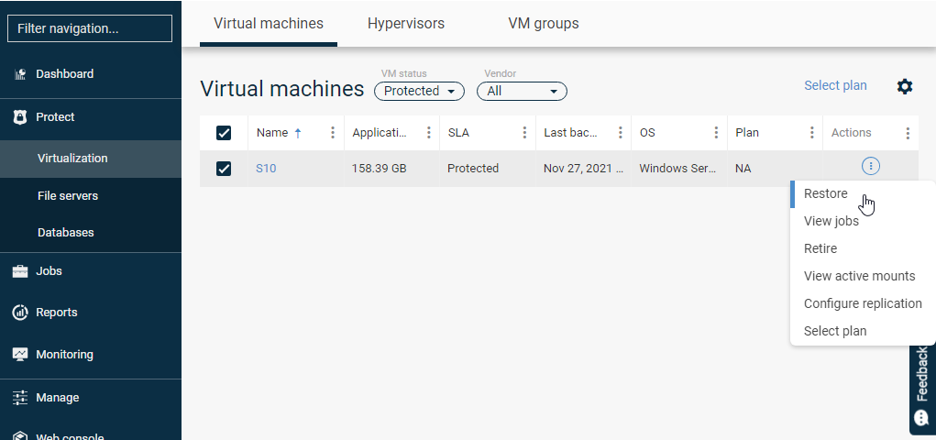
Task: Open Name column options menu icon
Action: point(333,133)
